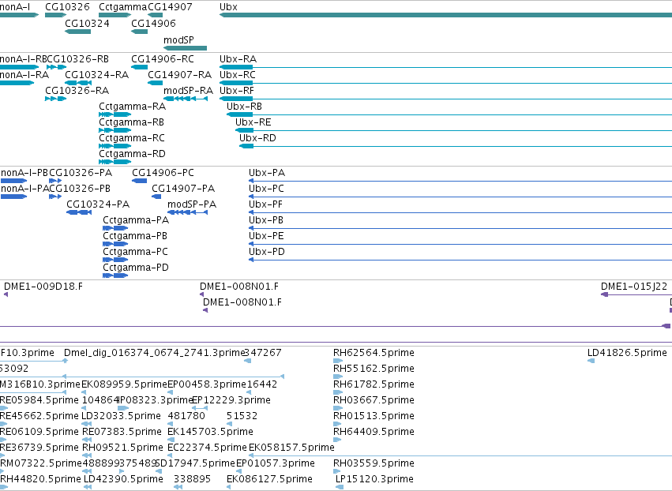The width and height of the screenshot is (672, 491).
Task: Select the EK086127.5prime EST
Action: tap(229, 487)
